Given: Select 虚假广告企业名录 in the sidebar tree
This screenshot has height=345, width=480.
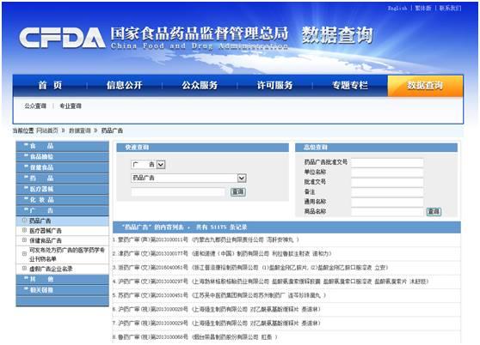Looking at the screenshot, I should (51, 269).
